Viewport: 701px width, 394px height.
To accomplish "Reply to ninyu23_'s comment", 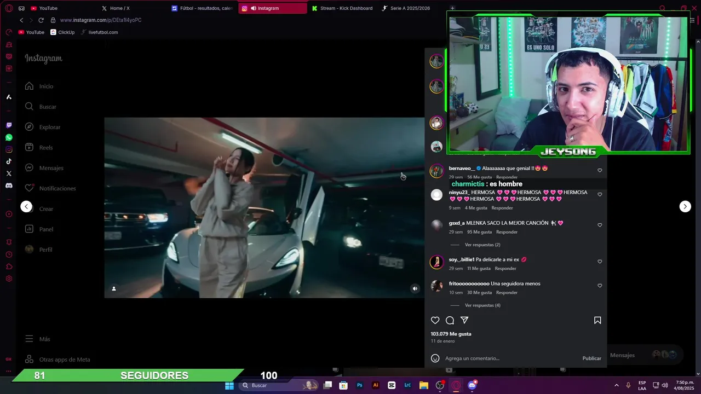I will pyautogui.click(x=502, y=208).
